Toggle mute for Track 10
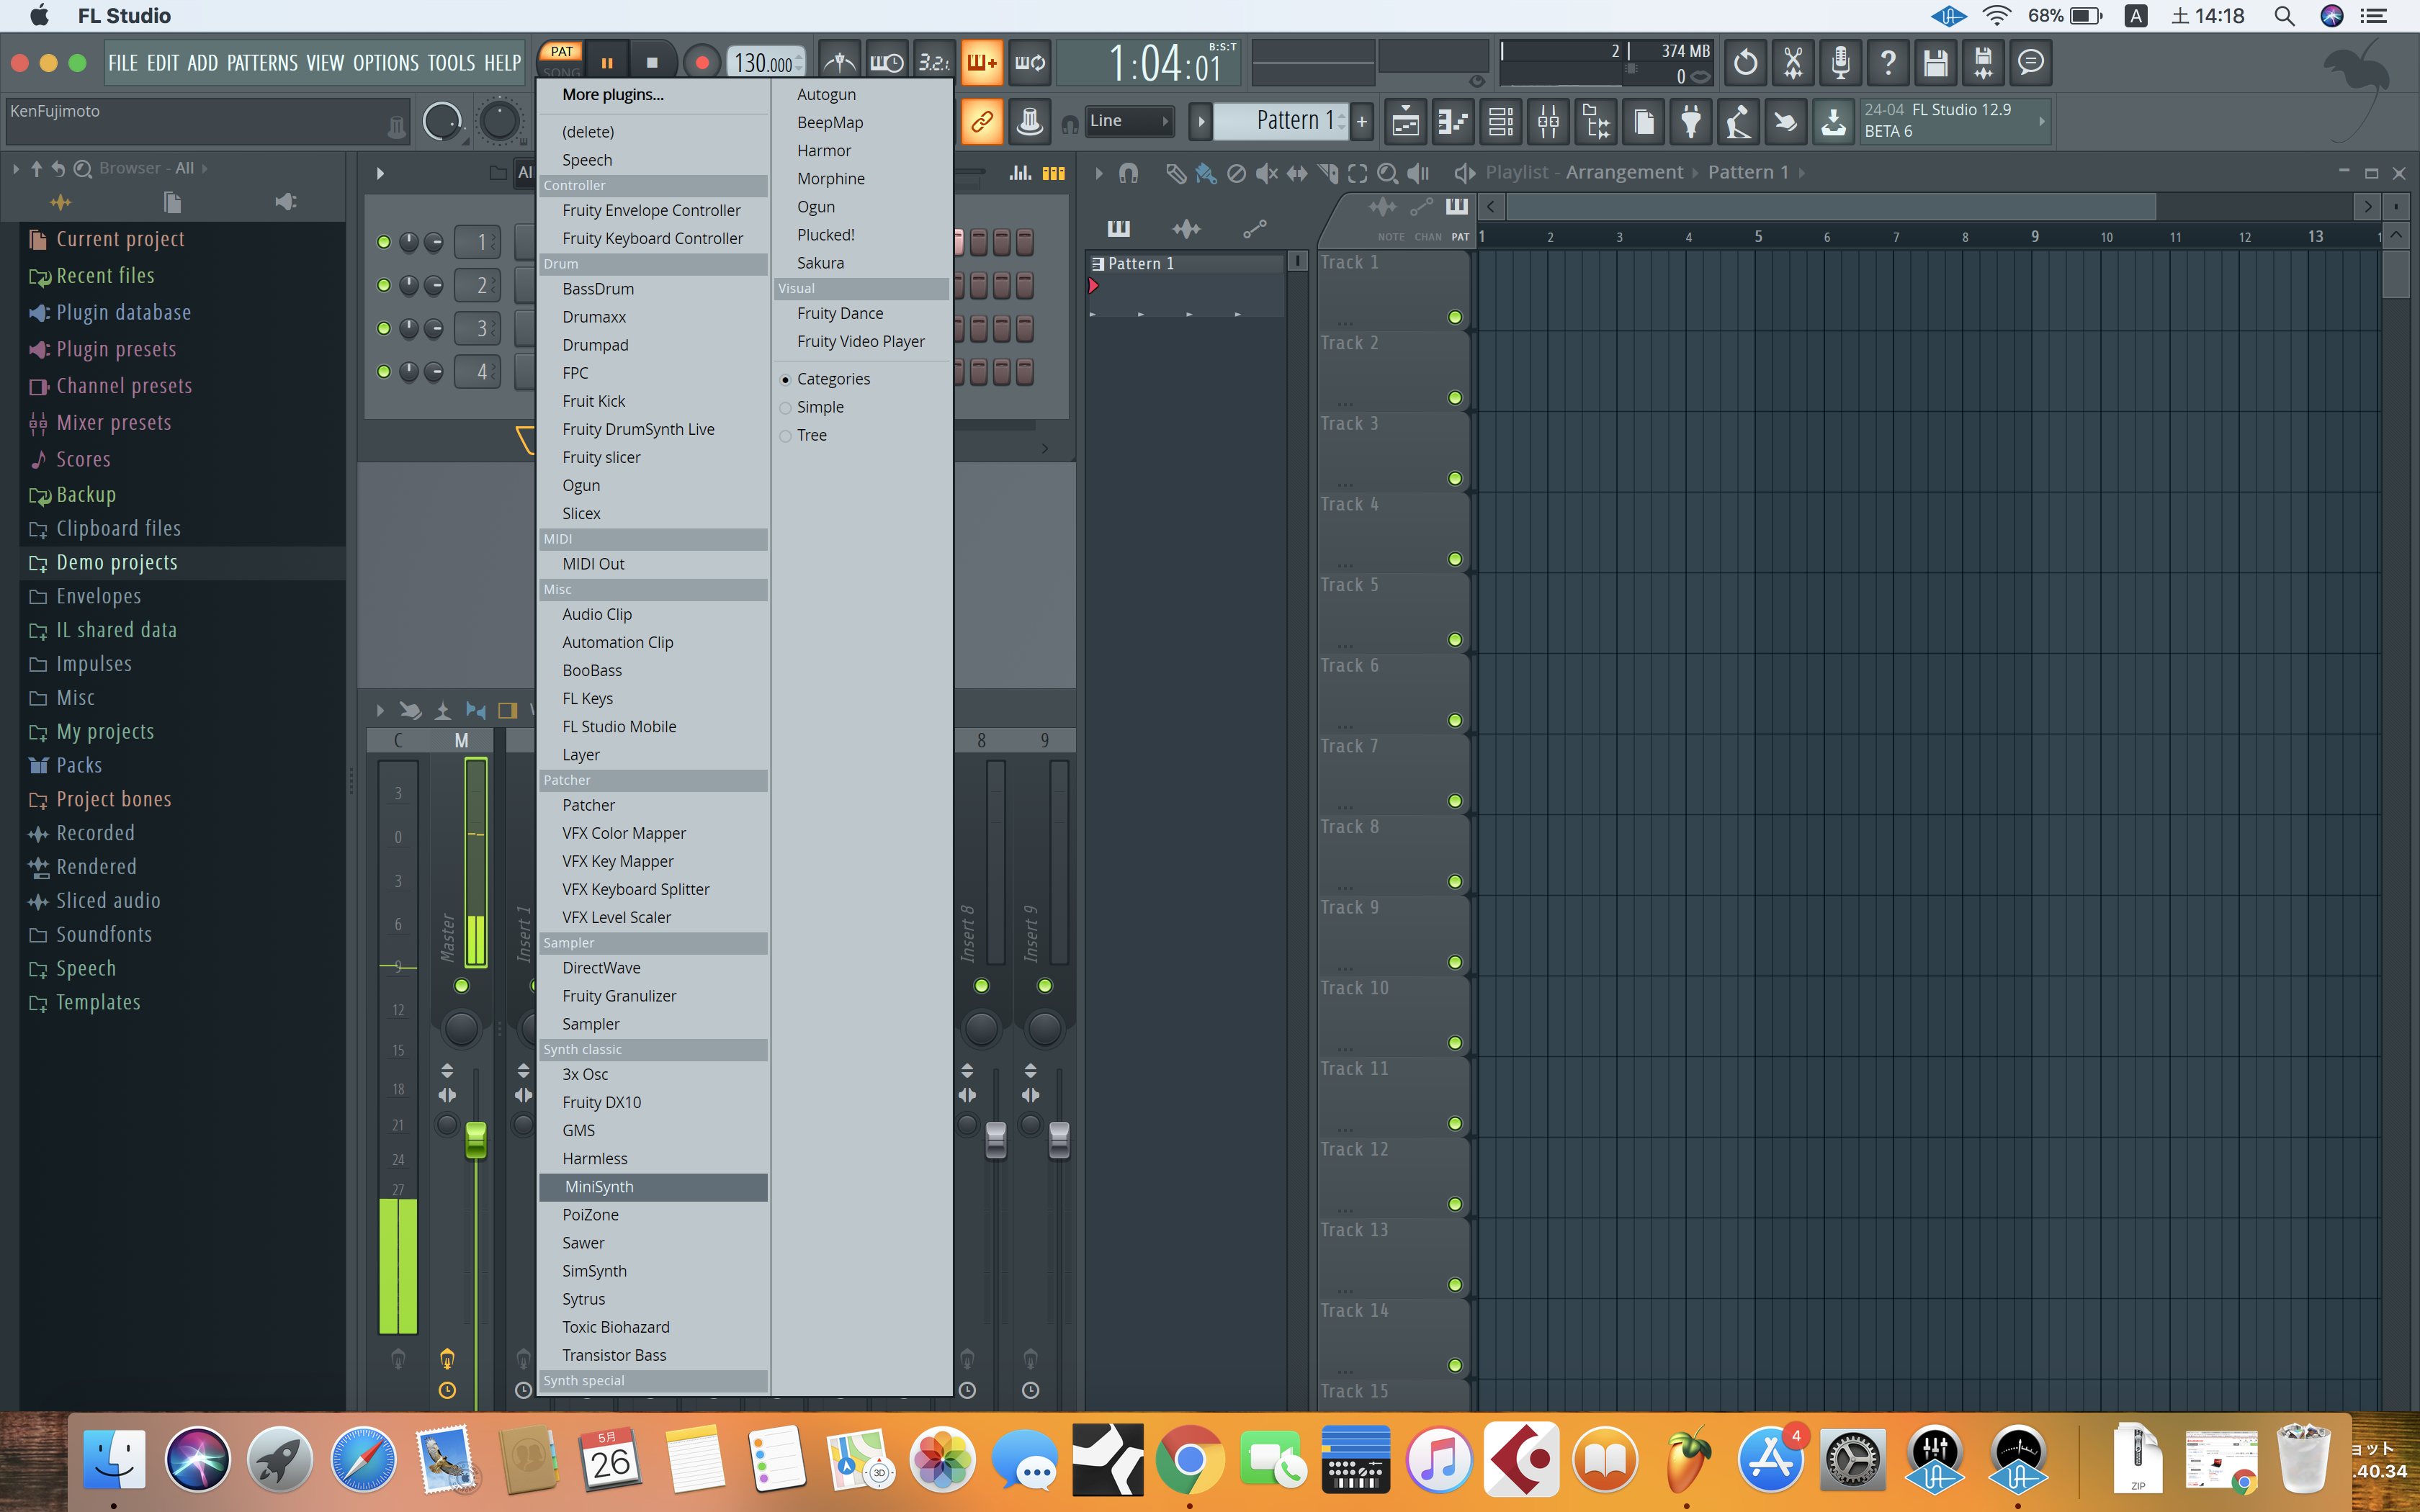 pos(1455,1043)
